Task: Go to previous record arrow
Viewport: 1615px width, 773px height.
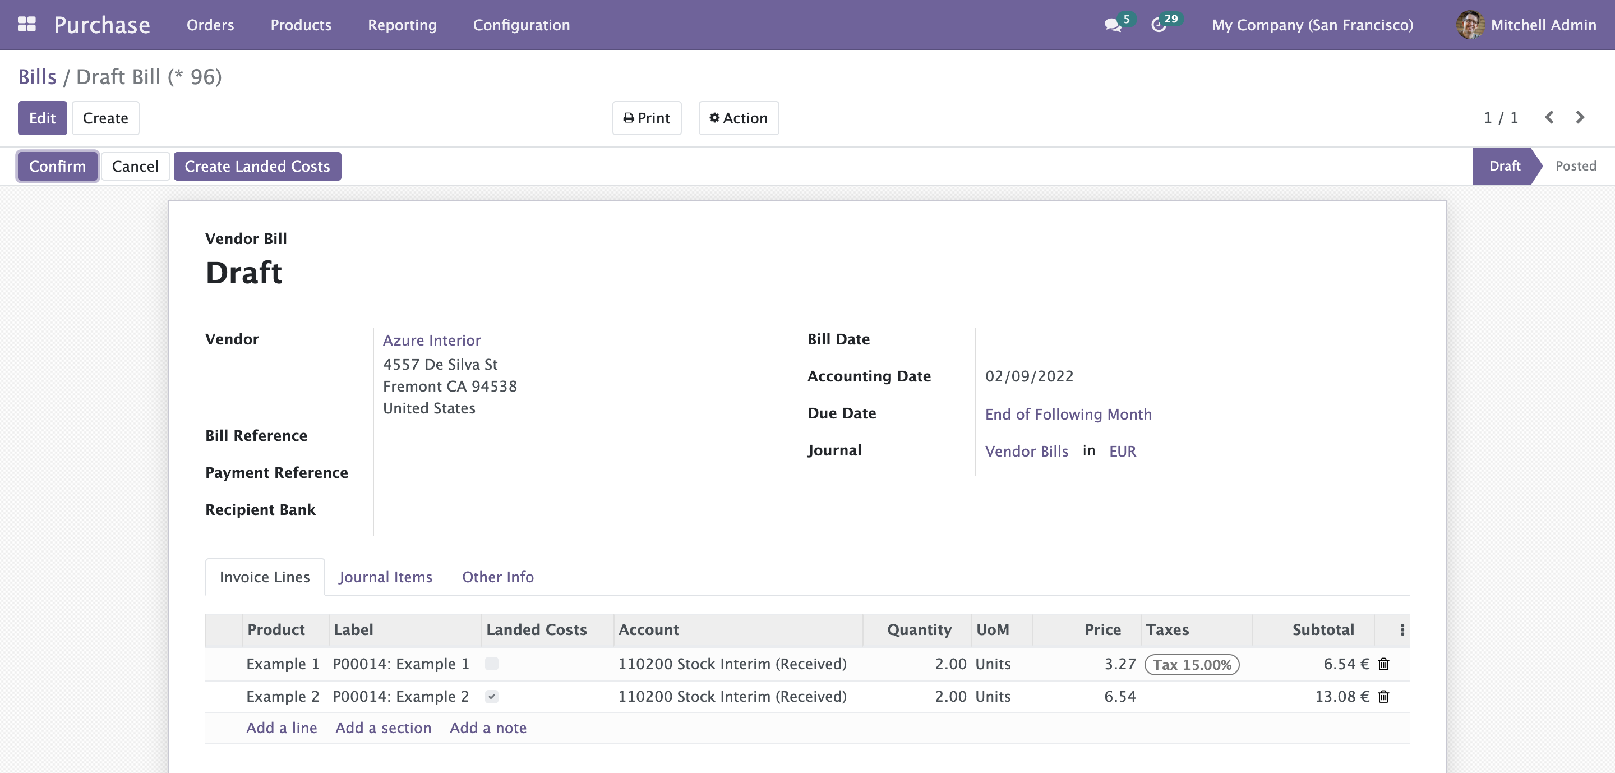Action: click(x=1548, y=117)
